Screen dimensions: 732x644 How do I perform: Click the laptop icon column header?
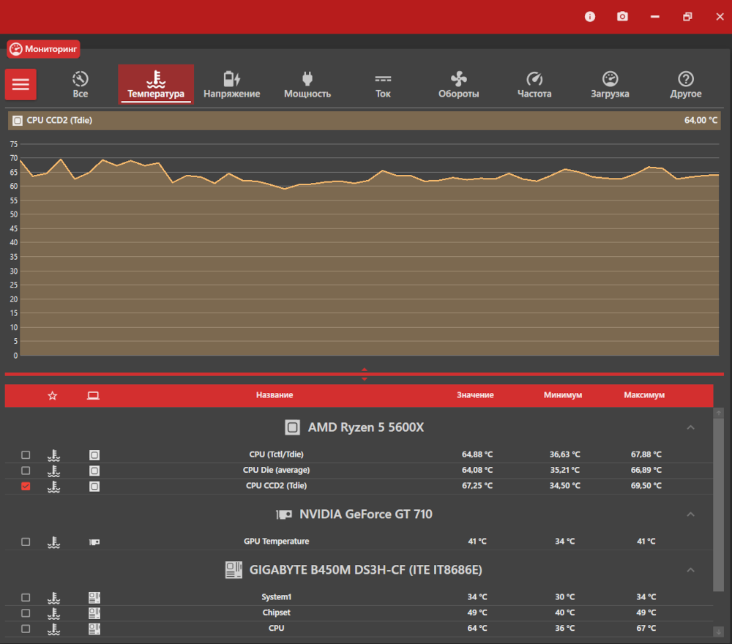[x=93, y=396]
